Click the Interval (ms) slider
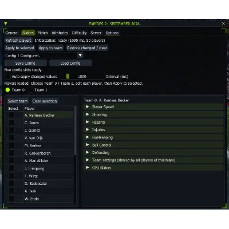 point(82,77)
